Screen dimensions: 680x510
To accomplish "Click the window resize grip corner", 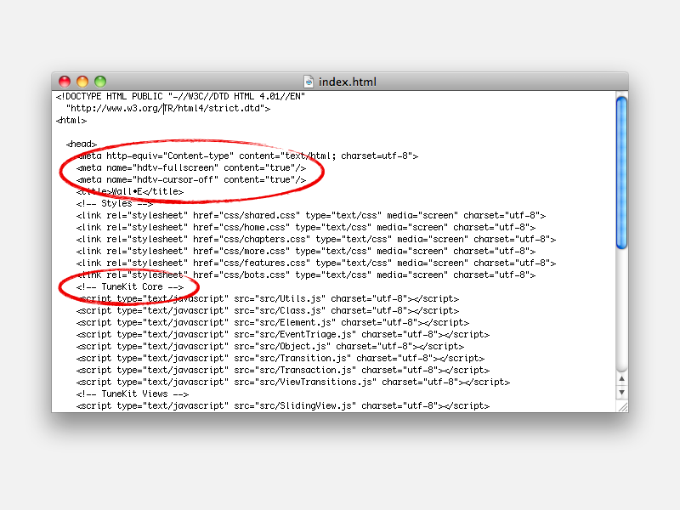I will click(622, 407).
